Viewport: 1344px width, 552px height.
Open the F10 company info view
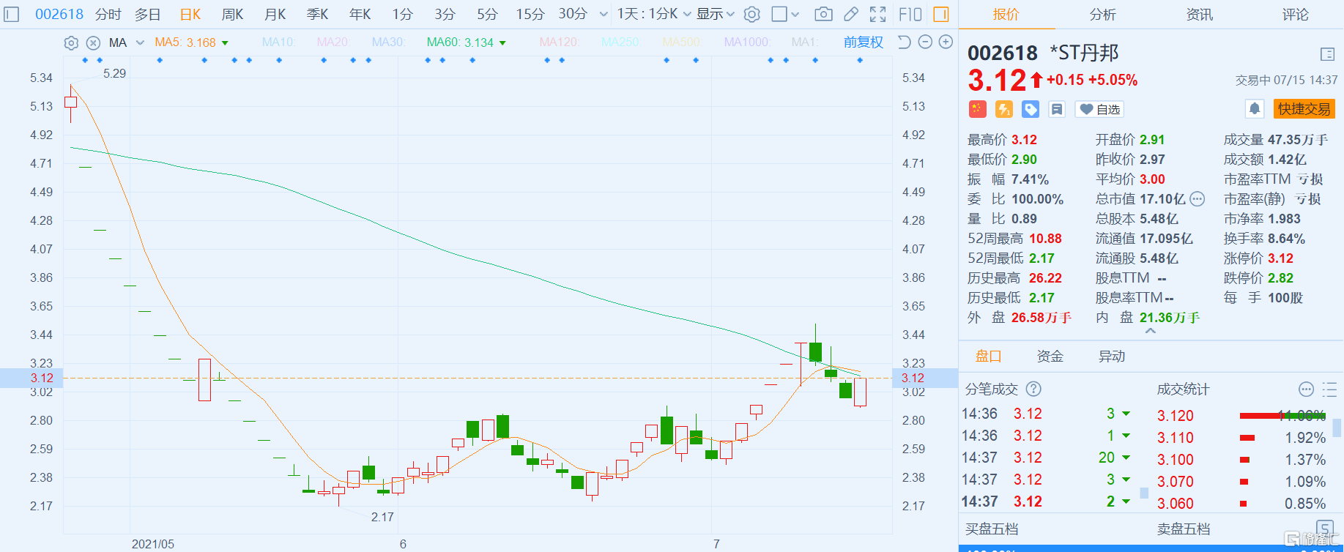click(910, 14)
